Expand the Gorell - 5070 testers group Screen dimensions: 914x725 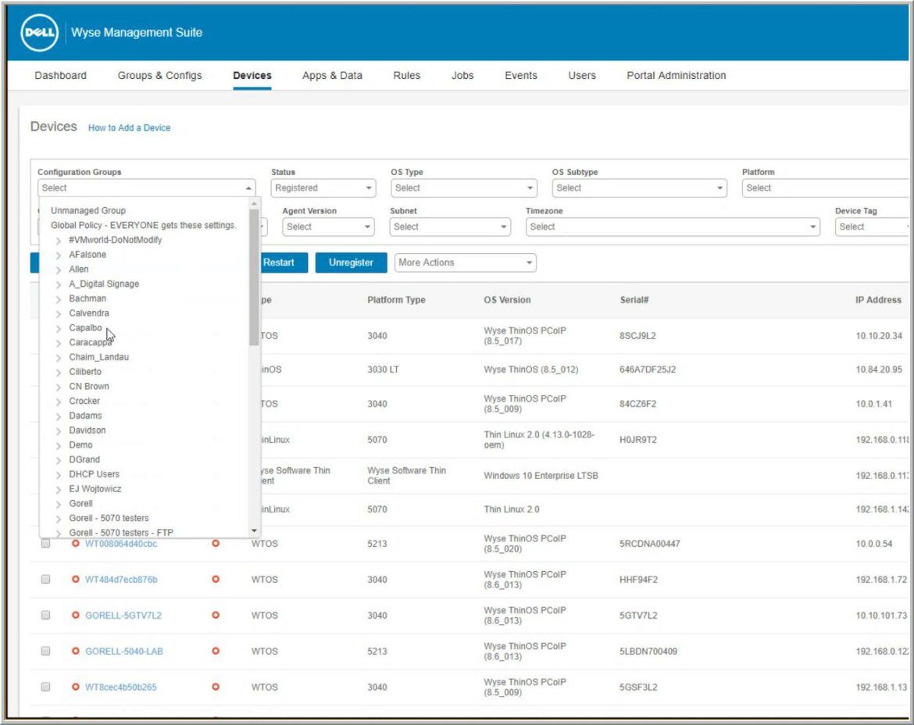59,518
